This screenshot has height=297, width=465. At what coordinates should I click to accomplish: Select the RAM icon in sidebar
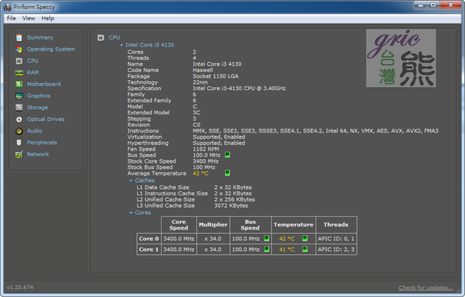[x=19, y=73]
